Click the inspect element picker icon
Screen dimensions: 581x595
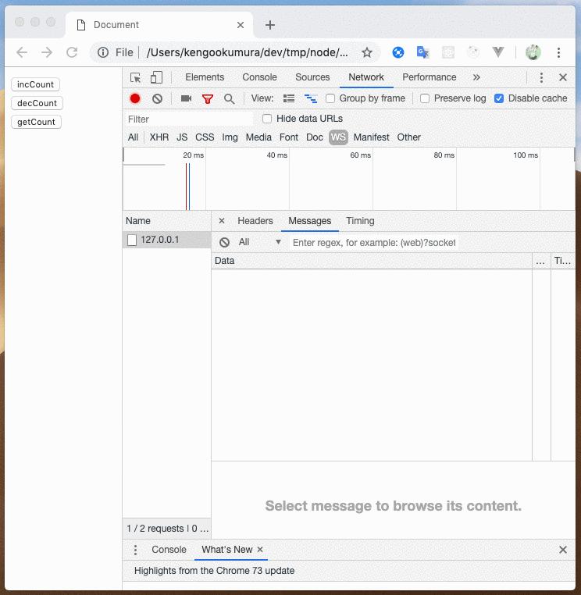point(135,77)
